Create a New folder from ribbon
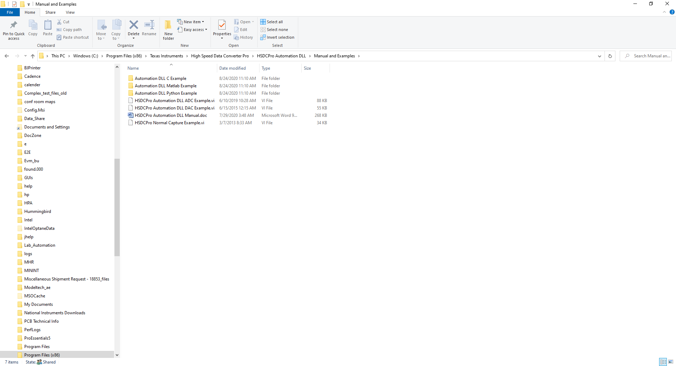676x366 pixels. 168,30
